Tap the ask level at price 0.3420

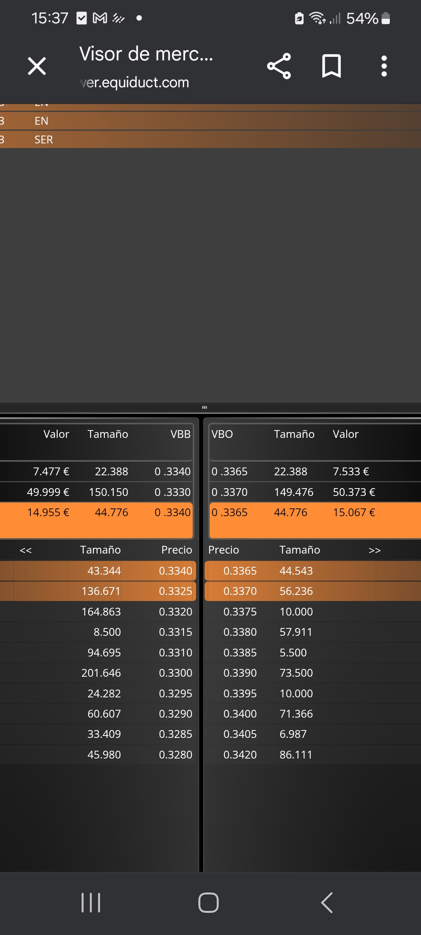(x=313, y=755)
